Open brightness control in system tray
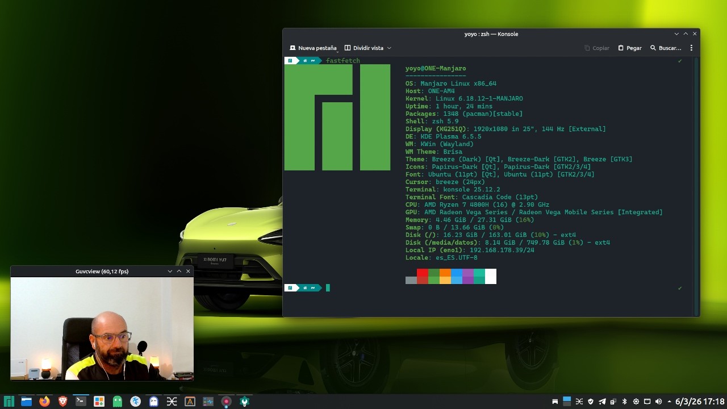 636,402
